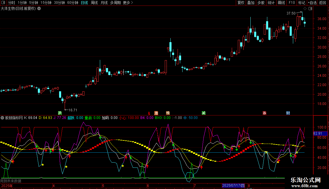This screenshot has height=189, width=329.
Task: Click the 2025/07/17 date marker
Action: coord(234,185)
